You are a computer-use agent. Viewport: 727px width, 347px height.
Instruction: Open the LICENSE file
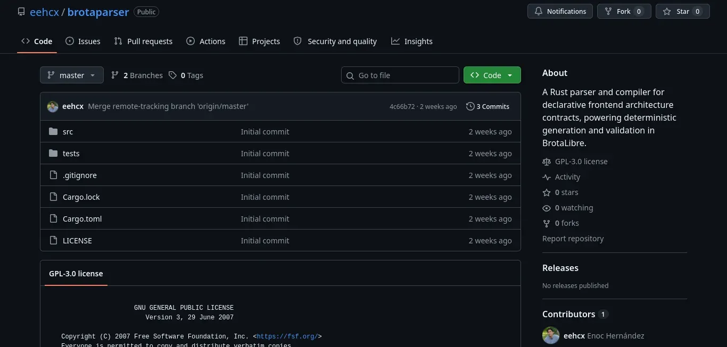(77, 240)
